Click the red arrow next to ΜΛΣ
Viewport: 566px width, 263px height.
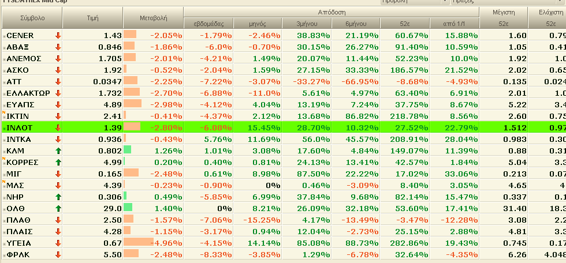(x=58, y=185)
